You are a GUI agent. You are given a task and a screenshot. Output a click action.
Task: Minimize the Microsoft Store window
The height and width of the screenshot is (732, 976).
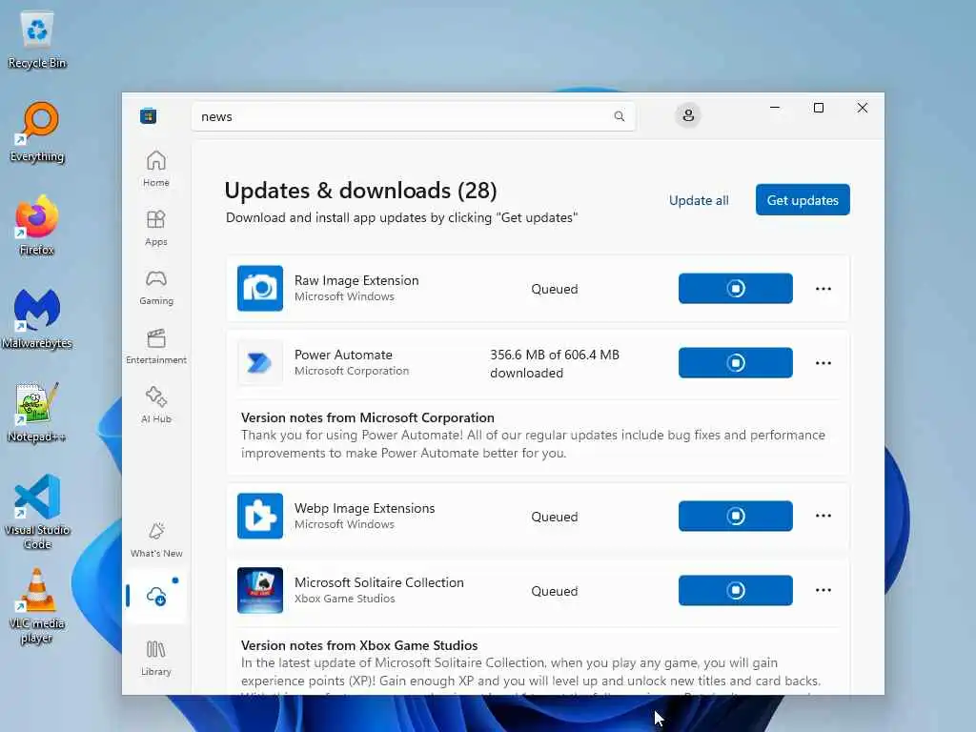774,108
